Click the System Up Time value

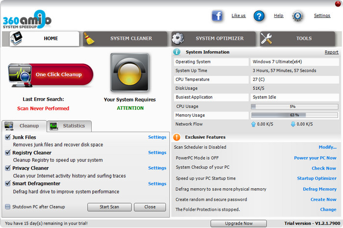[x=284, y=71]
